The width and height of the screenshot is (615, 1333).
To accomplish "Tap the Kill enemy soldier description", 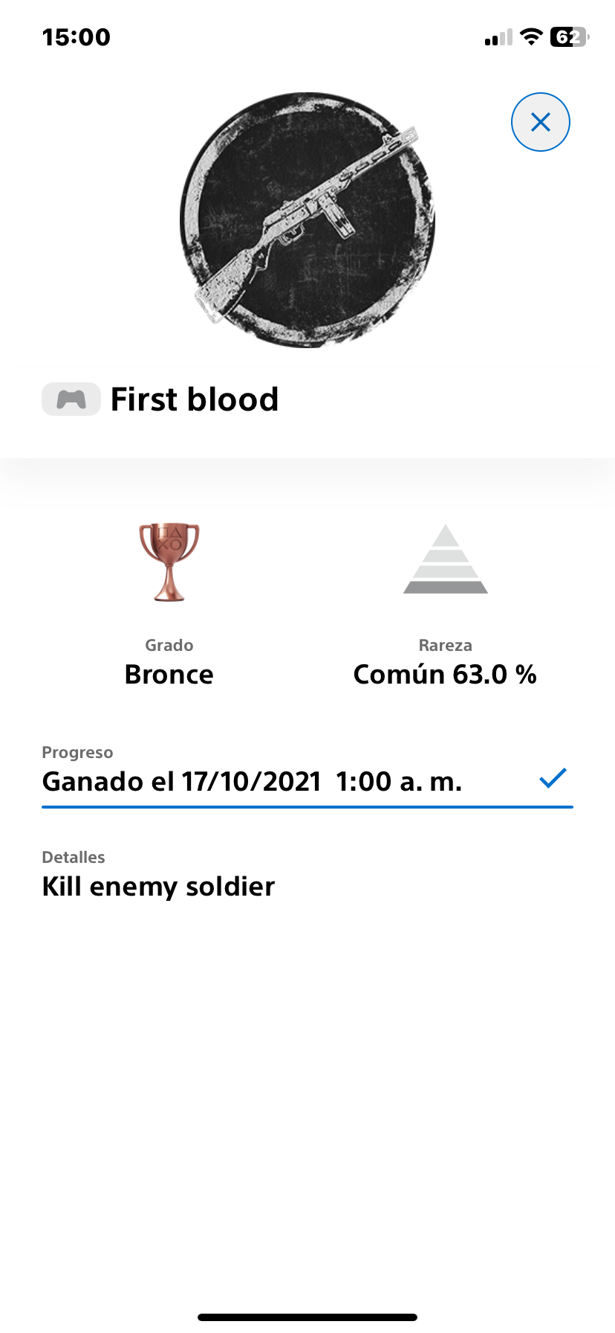I will pyautogui.click(x=158, y=887).
